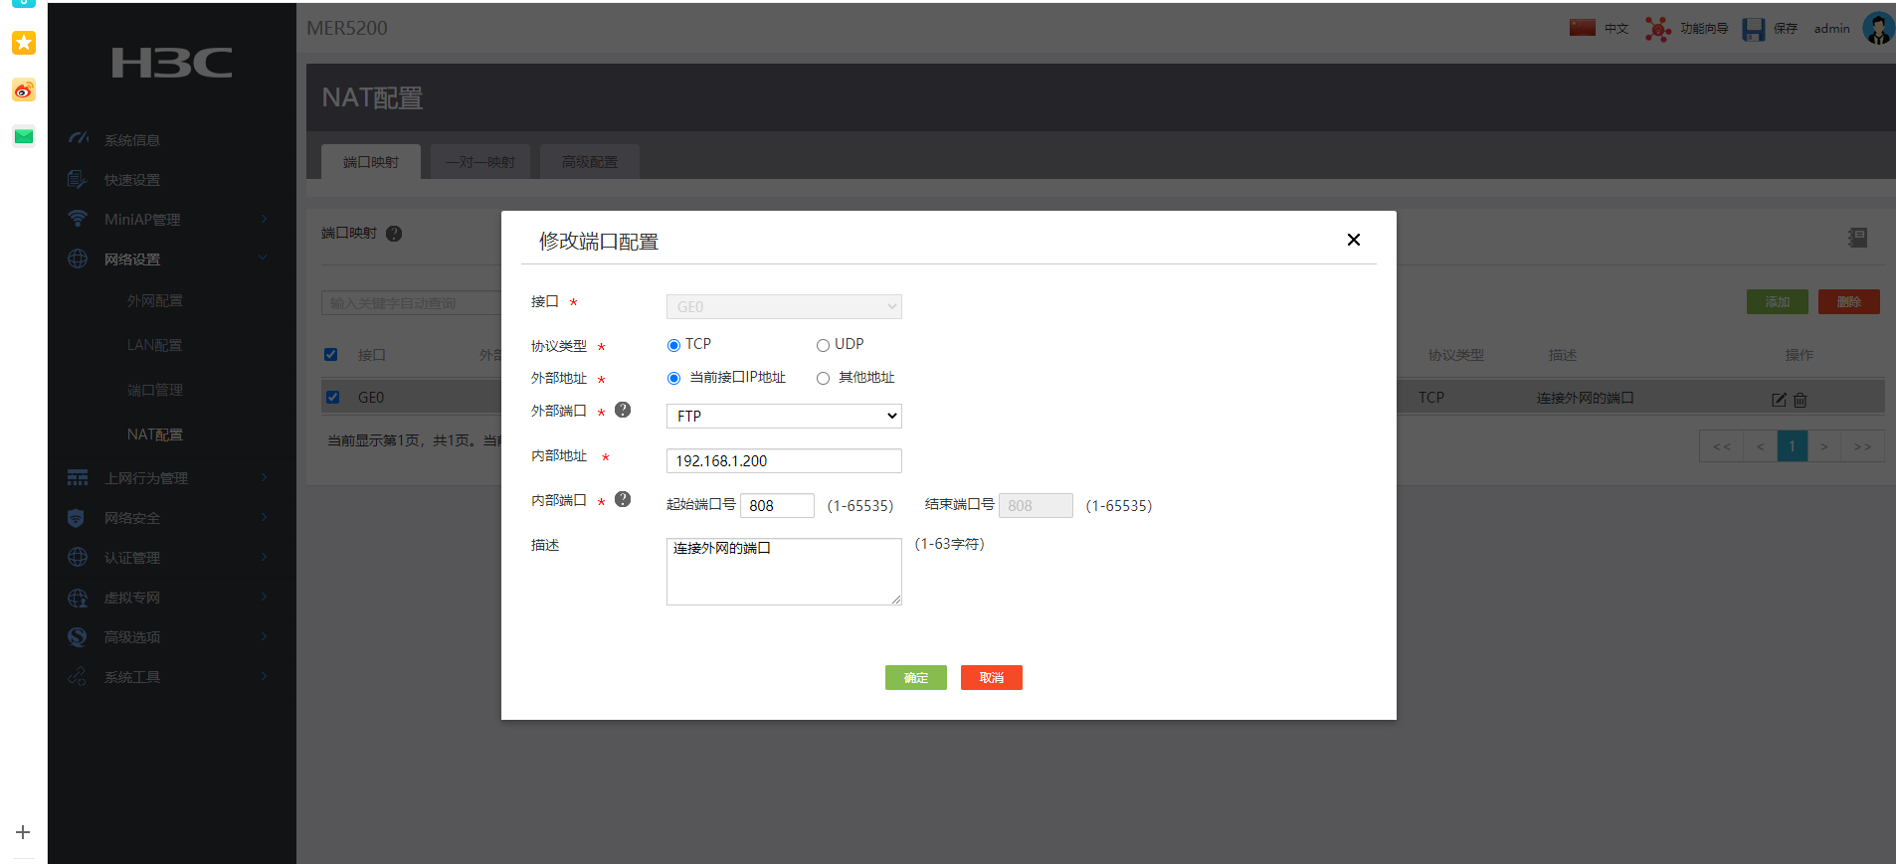Click the help icon beside 外部端口
Viewport: 1896px width, 864px height.
click(623, 410)
